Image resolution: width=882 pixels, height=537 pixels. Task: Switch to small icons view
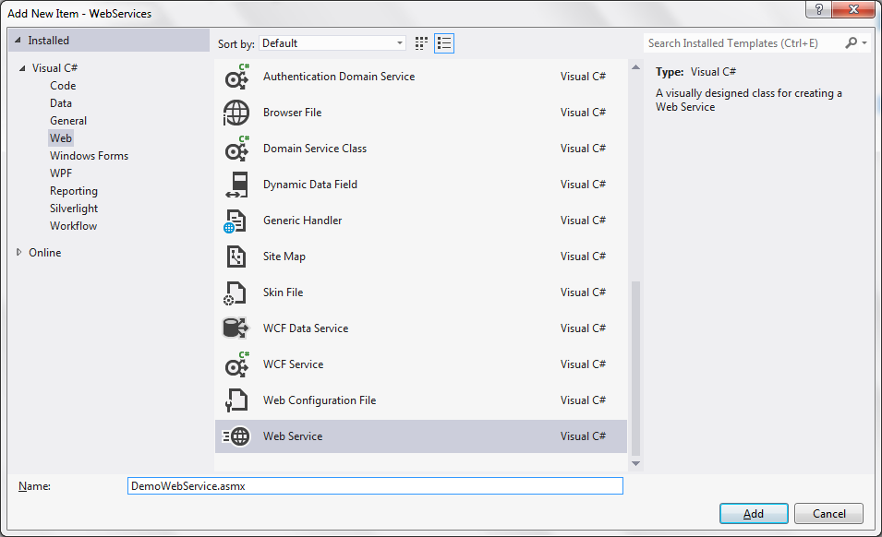tap(422, 43)
